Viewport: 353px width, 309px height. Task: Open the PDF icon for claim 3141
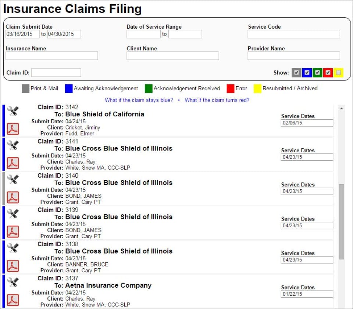(13, 163)
